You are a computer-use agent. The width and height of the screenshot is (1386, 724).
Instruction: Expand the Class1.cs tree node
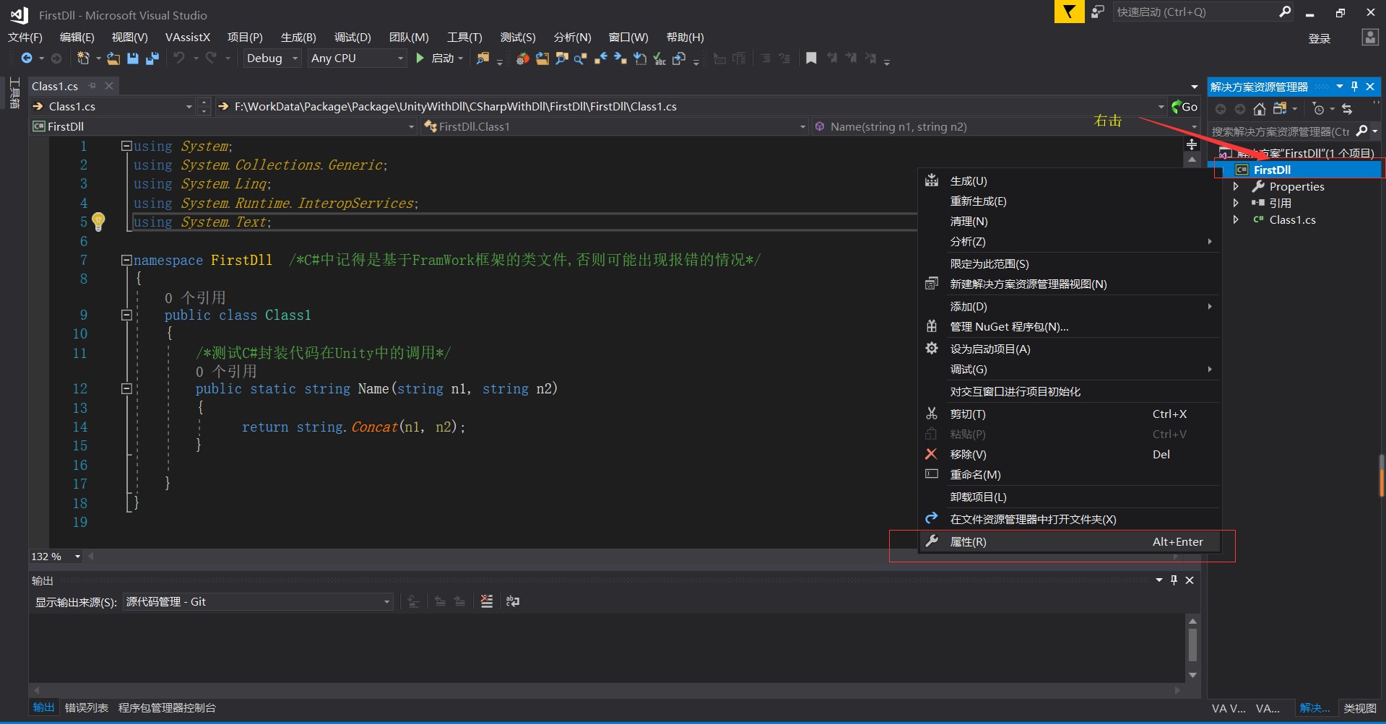pos(1236,219)
